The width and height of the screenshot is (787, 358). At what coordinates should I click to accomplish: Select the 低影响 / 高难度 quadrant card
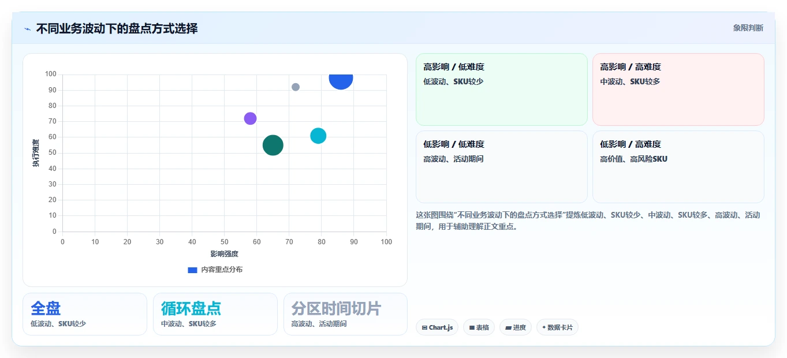click(x=678, y=167)
